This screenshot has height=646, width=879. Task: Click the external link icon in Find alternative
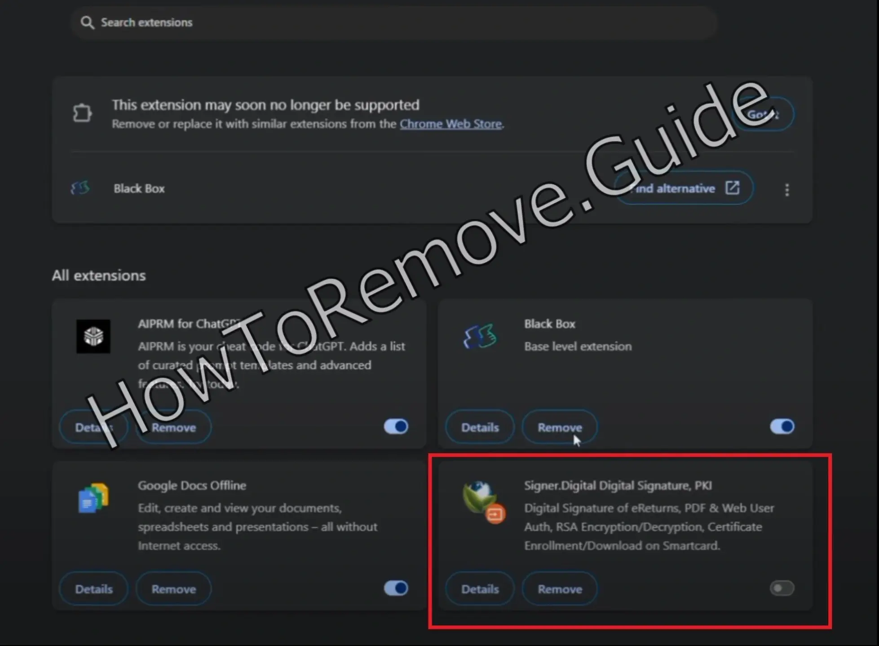point(732,187)
